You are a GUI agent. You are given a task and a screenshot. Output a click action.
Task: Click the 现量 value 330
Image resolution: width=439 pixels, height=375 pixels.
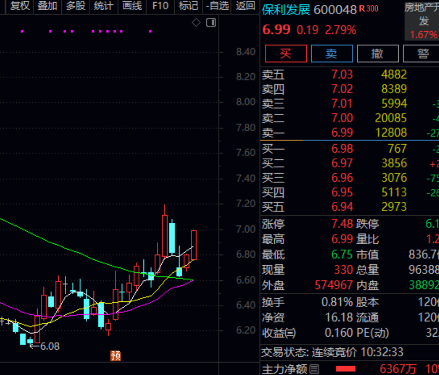tap(343, 270)
